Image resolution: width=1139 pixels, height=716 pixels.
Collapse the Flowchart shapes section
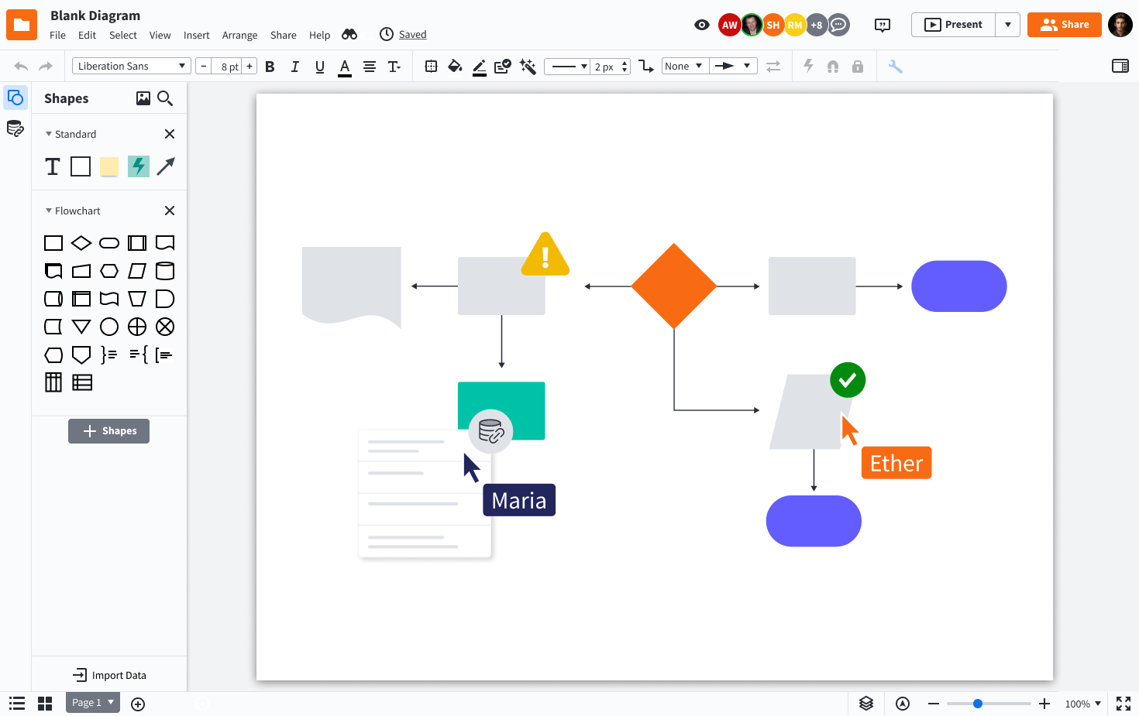(49, 211)
